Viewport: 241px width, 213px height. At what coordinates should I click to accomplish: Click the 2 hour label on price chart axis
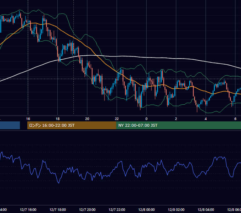(x=176, y=119)
